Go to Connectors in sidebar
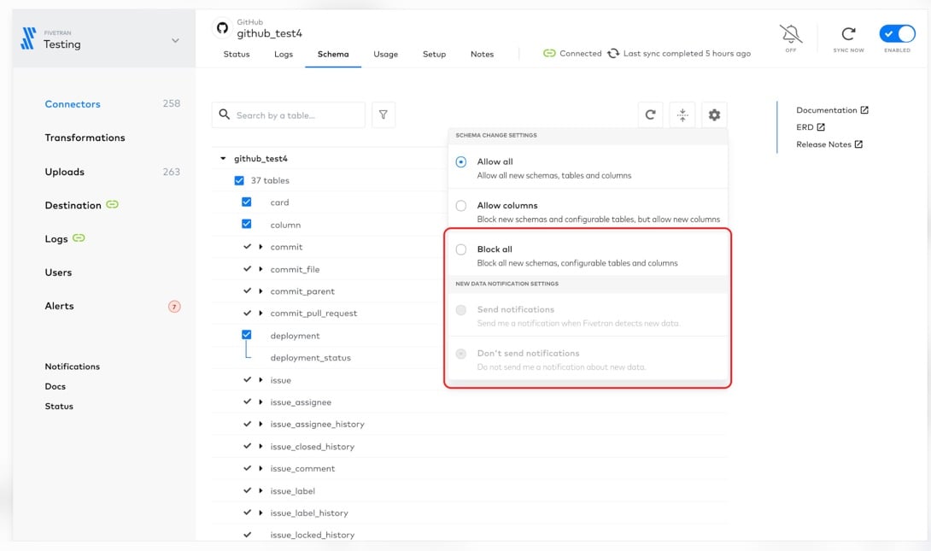The height and width of the screenshot is (551, 931). (x=73, y=104)
